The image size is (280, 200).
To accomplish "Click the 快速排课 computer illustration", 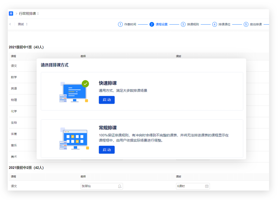I will [74, 91].
